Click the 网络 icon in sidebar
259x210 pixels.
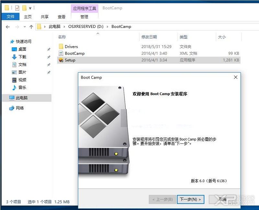(x=12, y=108)
